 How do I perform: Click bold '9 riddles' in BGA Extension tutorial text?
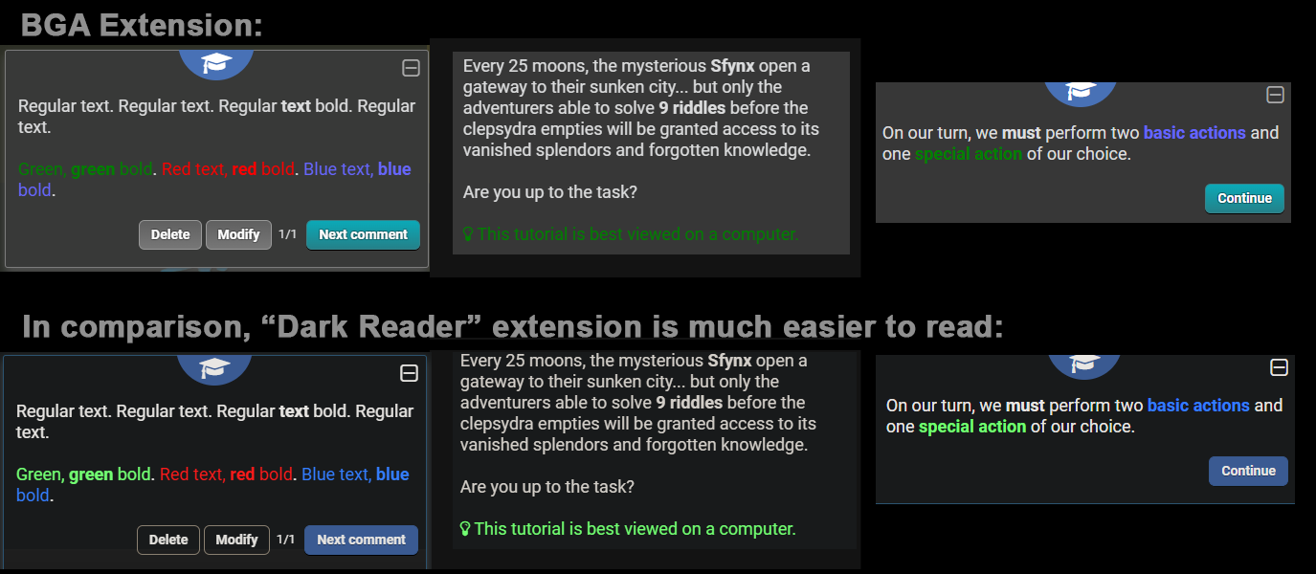692,108
